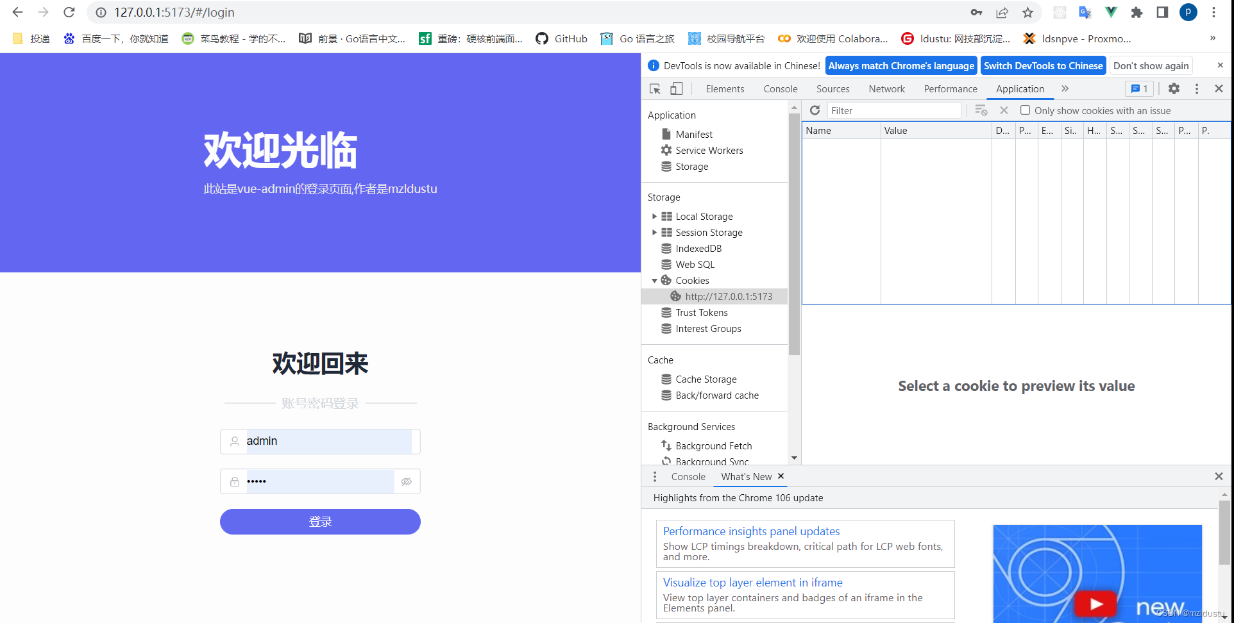Click Don't show again
1234x623 pixels.
click(x=1151, y=65)
